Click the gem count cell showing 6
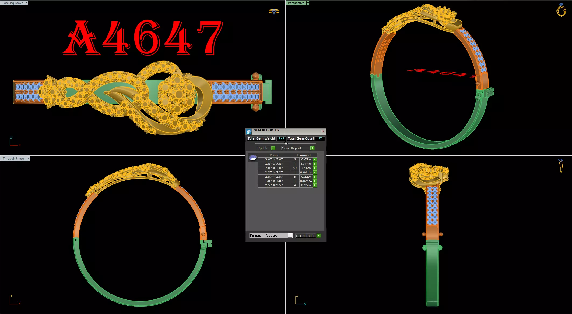 295,159
